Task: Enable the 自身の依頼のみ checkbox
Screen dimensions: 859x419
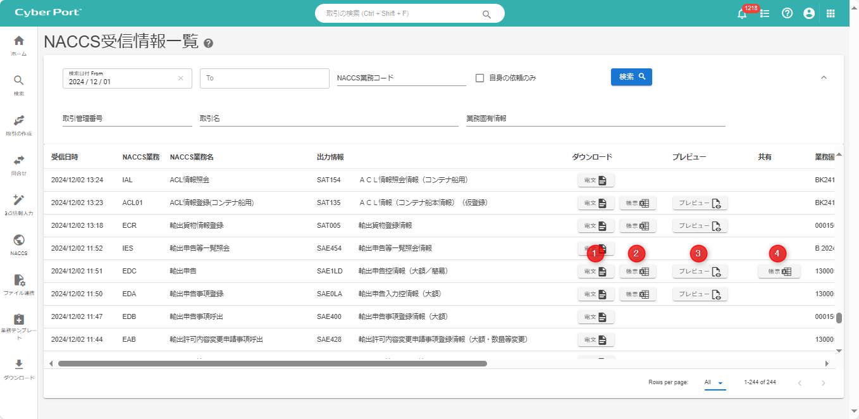Action: click(479, 78)
